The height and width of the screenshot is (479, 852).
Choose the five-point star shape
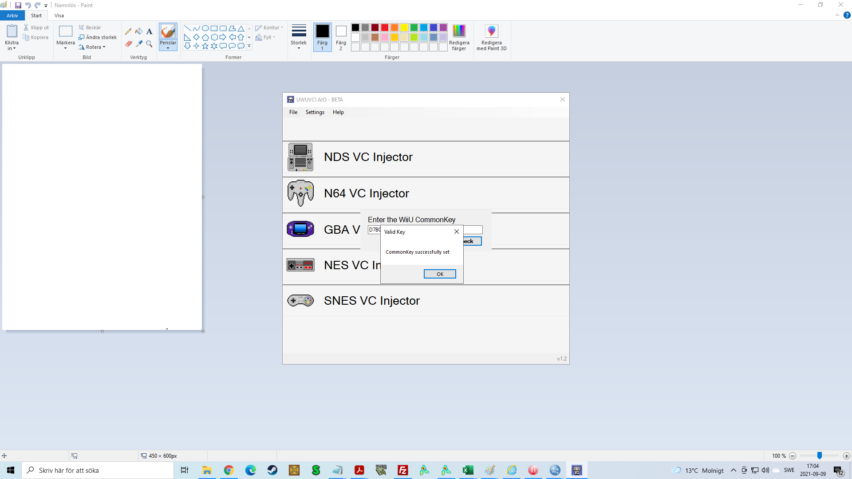[x=205, y=46]
